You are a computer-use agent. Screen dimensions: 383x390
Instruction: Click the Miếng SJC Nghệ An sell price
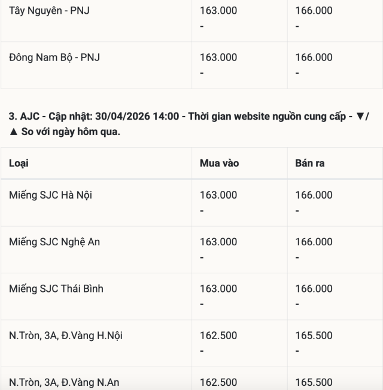click(314, 242)
